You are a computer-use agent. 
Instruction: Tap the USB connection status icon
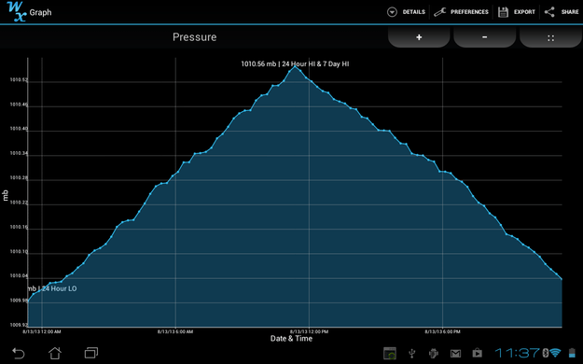412,353
